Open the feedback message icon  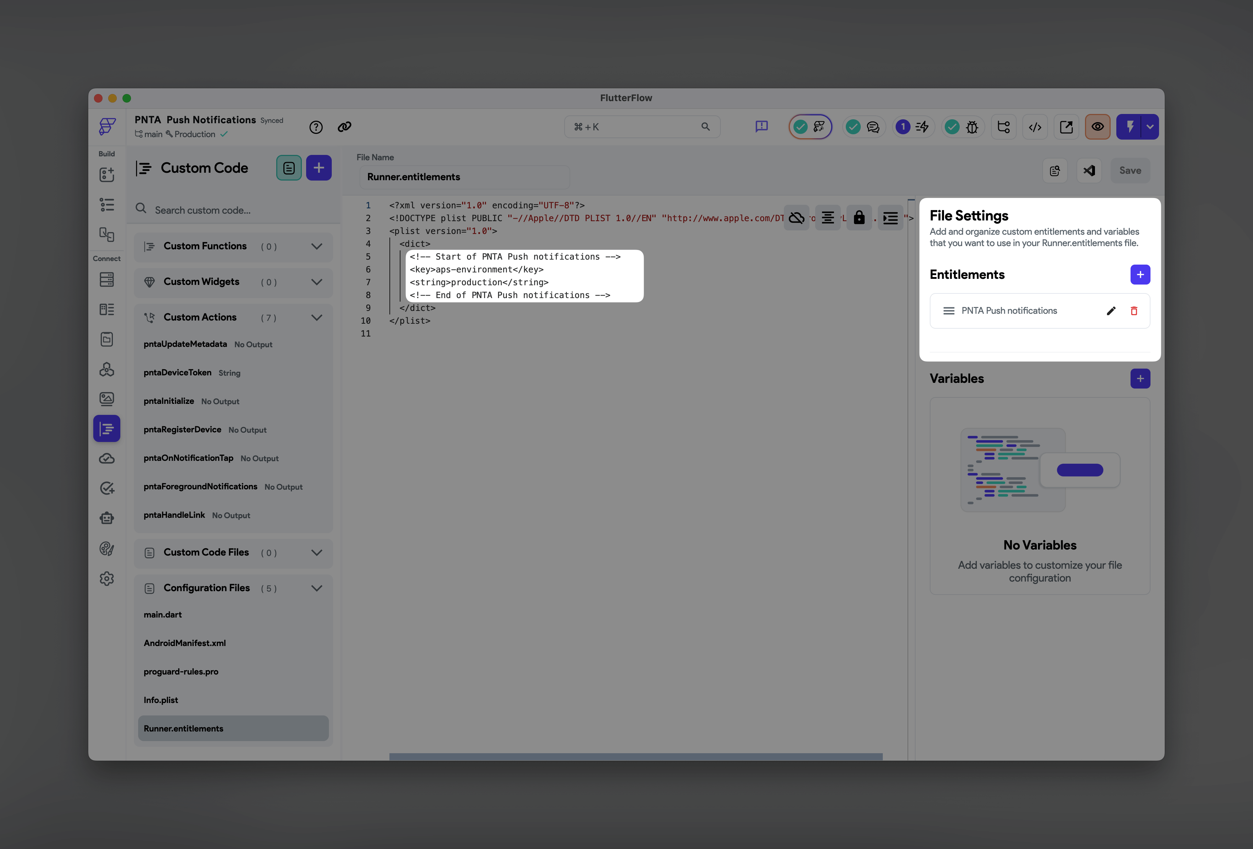(x=761, y=127)
